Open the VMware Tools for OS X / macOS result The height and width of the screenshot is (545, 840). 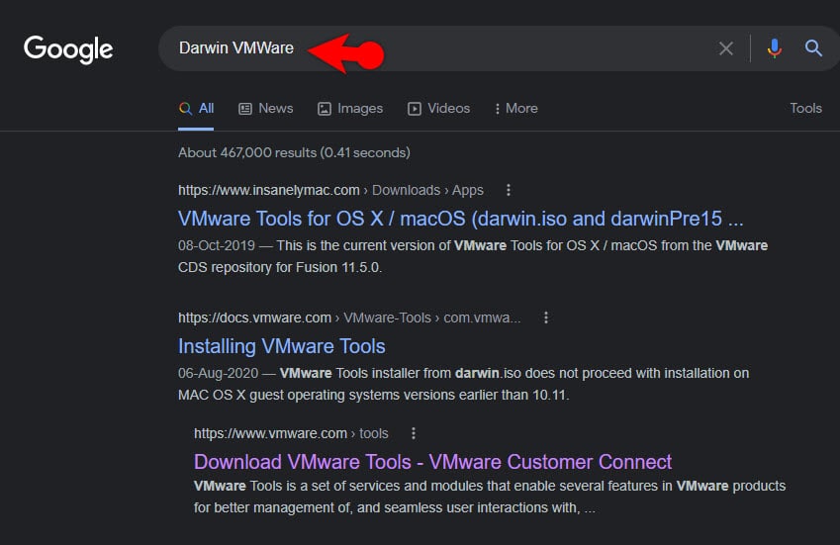pos(460,219)
